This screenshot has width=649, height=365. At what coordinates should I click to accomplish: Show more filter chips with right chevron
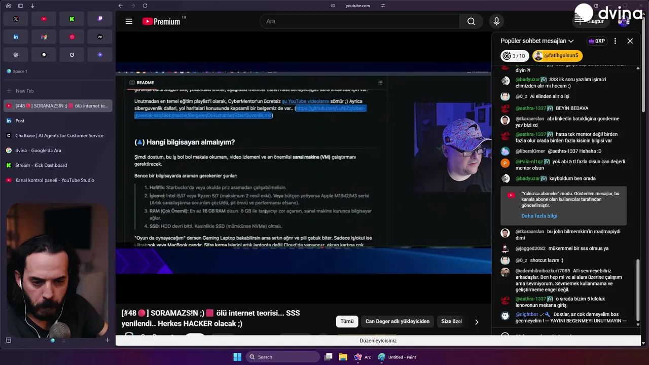point(477,321)
